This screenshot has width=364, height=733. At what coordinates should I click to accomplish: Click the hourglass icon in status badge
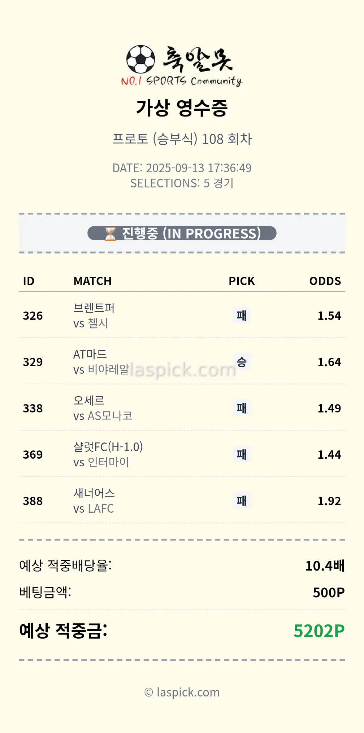(110, 234)
